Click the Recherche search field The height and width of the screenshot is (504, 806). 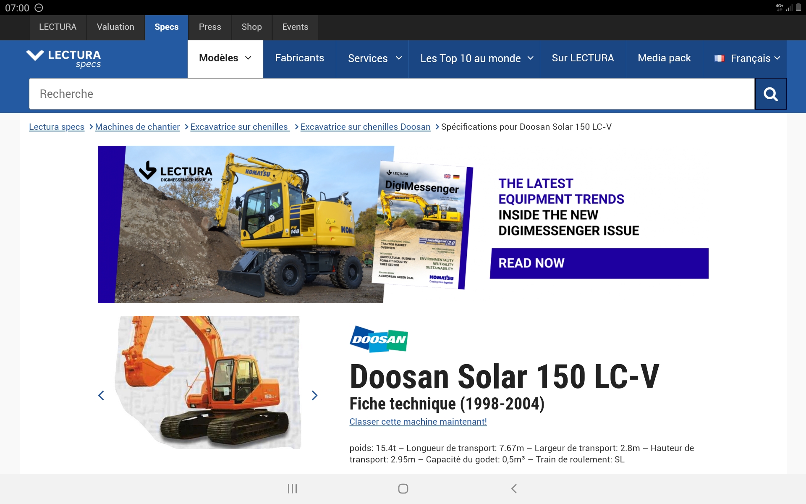tap(392, 94)
